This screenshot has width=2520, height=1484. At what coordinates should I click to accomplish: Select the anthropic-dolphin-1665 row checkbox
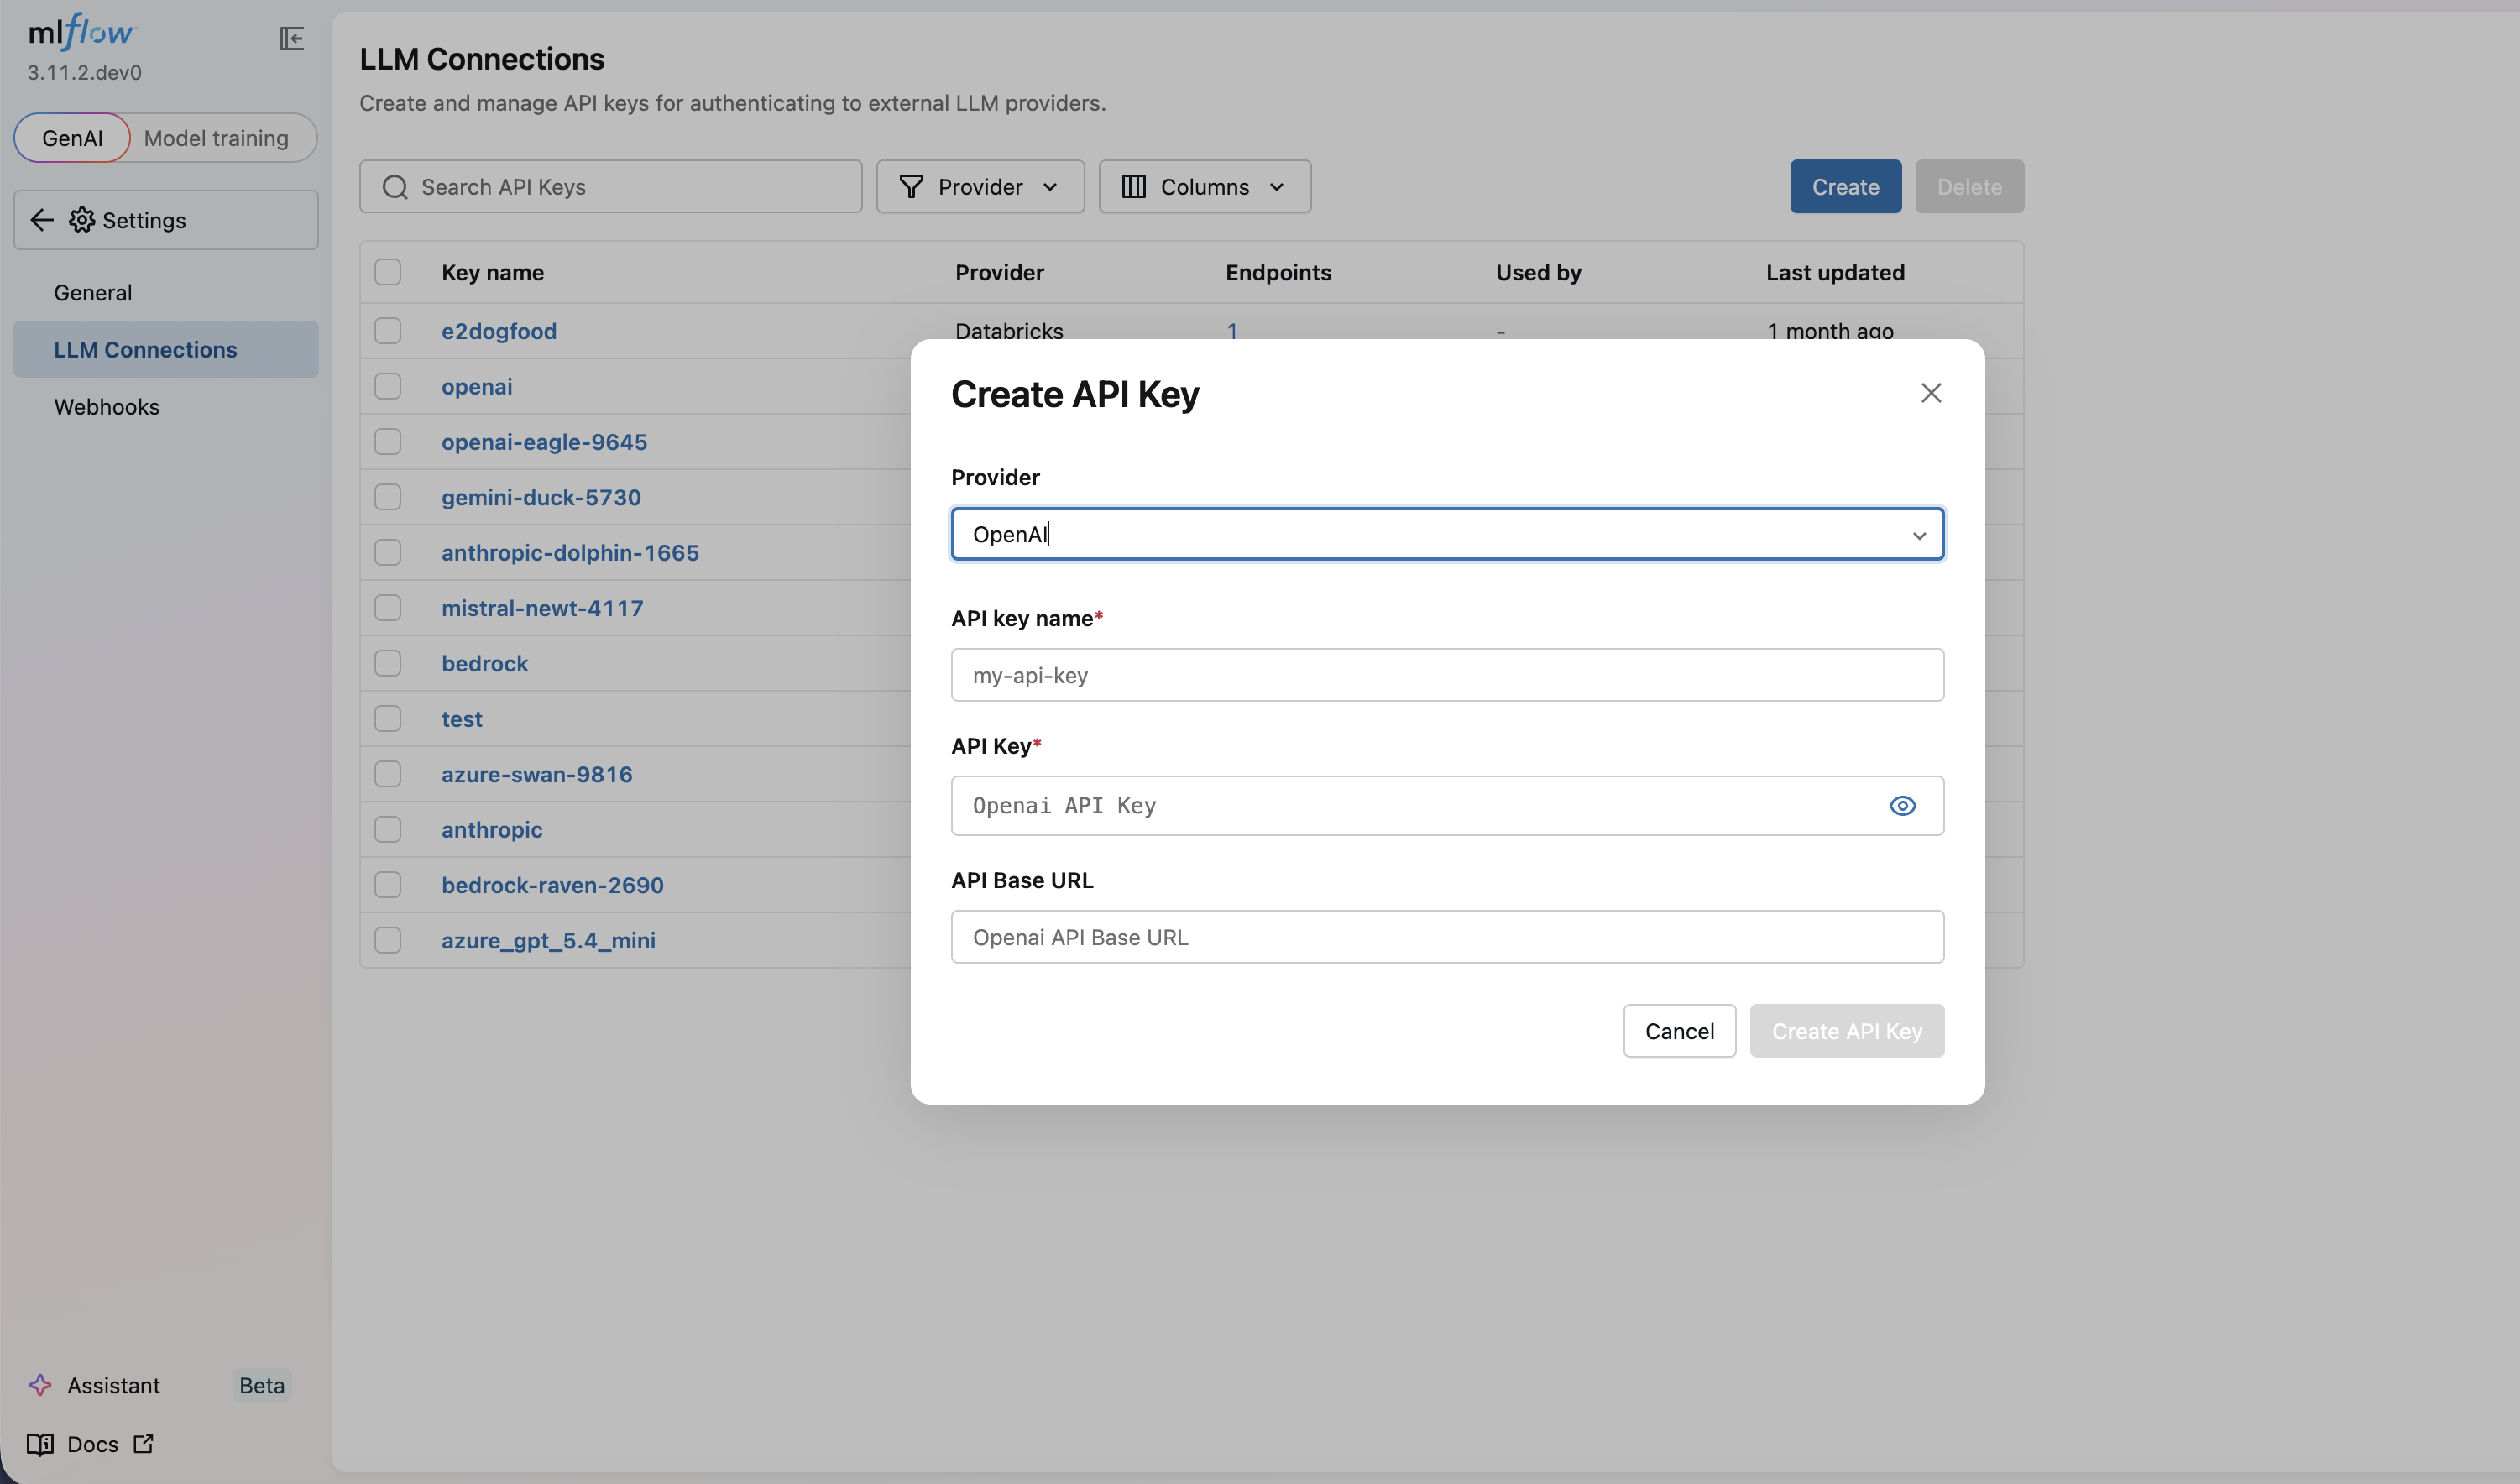point(388,553)
